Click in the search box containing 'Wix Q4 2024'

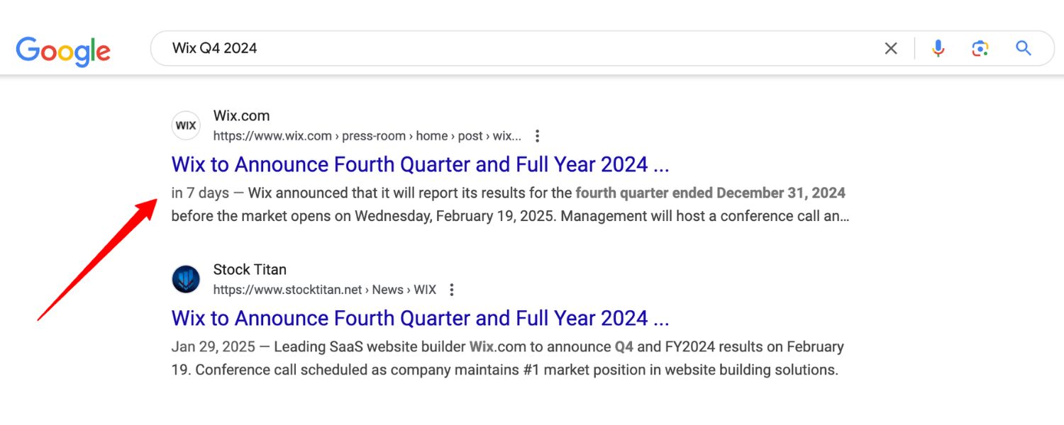[497, 48]
